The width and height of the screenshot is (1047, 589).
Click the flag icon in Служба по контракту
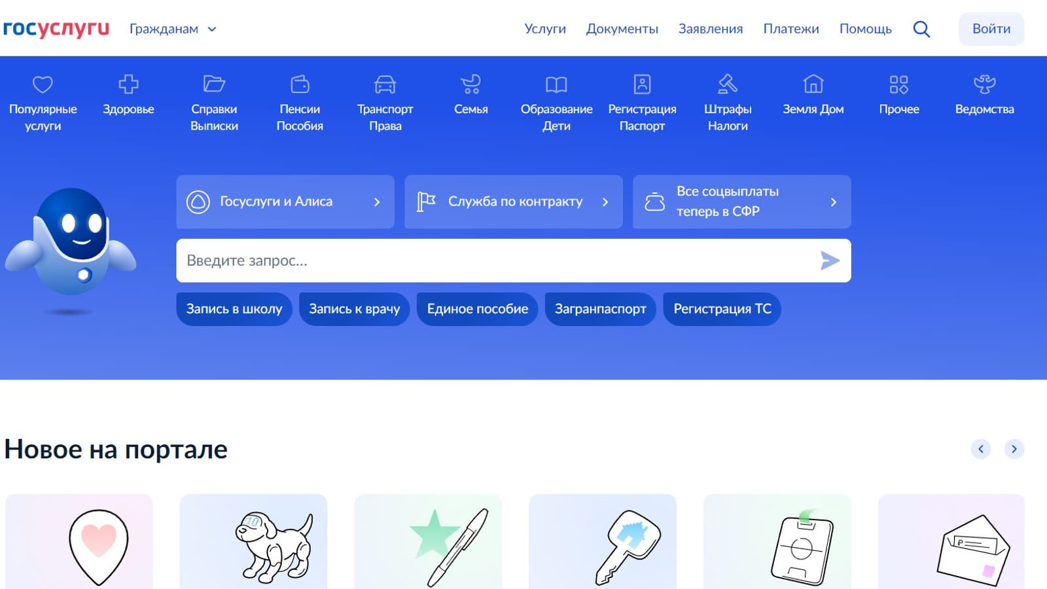pyautogui.click(x=426, y=202)
